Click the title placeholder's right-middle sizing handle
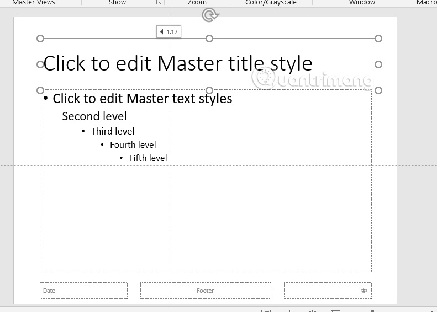Viewport: 437px width, 312px height. (378, 64)
